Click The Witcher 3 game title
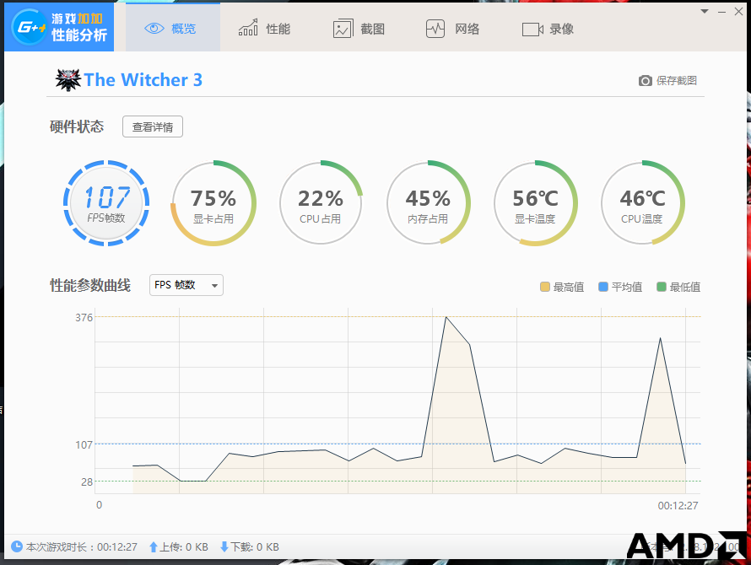The image size is (751, 565). tap(143, 80)
